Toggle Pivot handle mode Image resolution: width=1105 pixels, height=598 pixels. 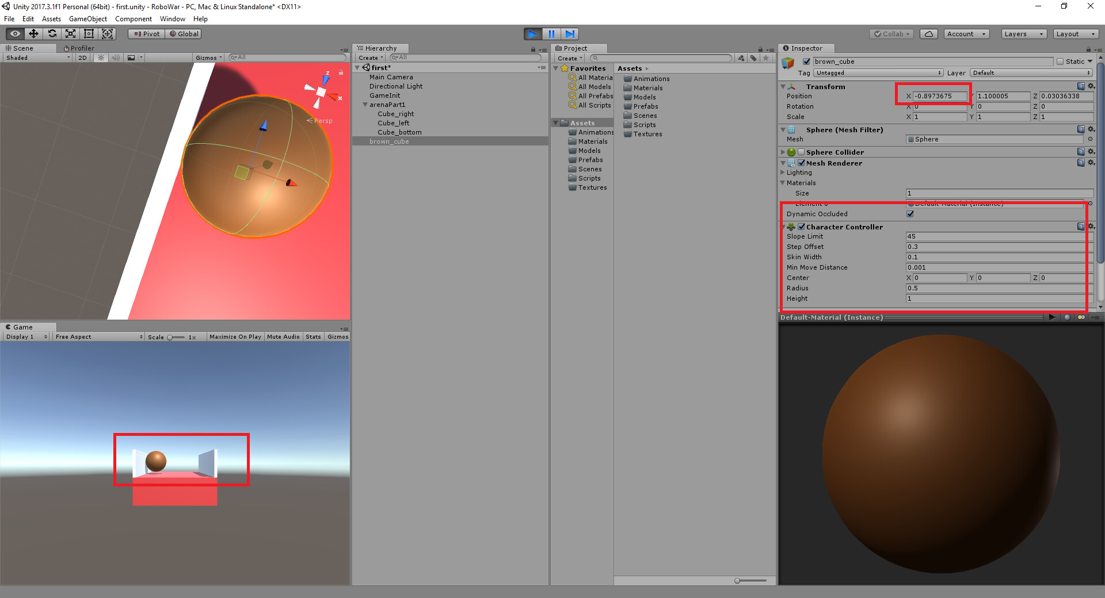click(x=146, y=33)
